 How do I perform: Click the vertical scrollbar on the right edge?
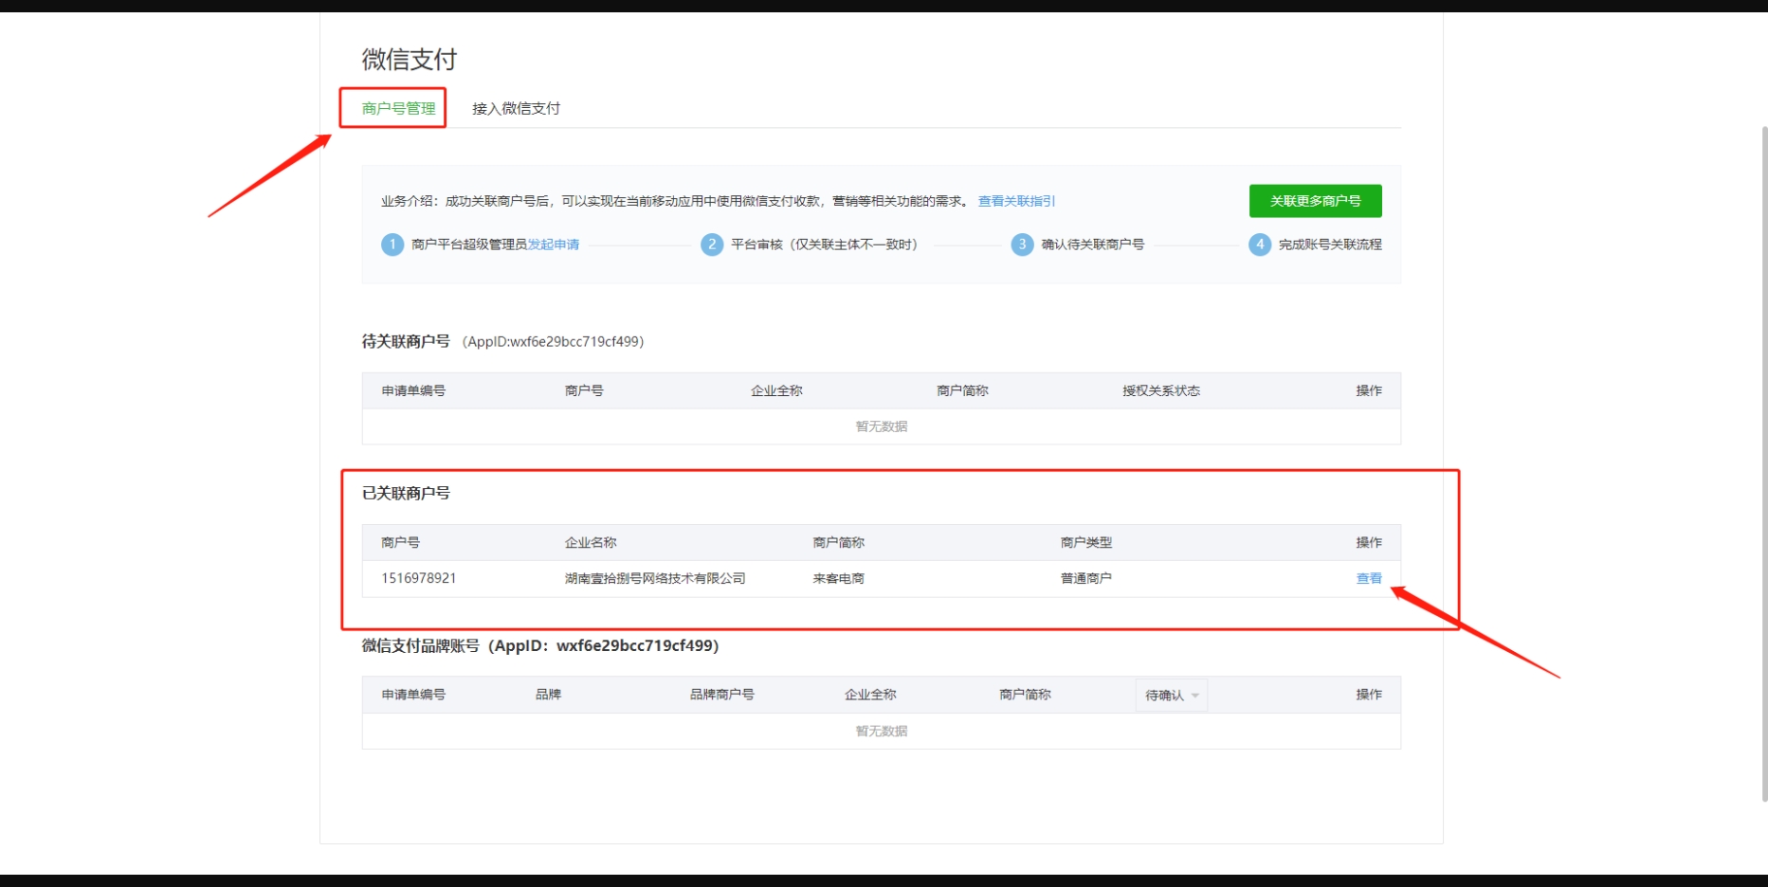point(1763,462)
